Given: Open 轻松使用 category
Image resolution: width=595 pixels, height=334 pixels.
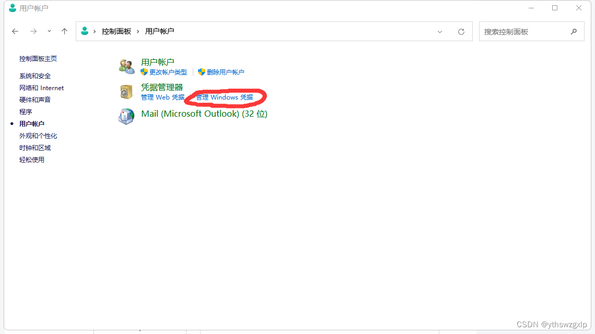Looking at the screenshot, I should (32, 160).
